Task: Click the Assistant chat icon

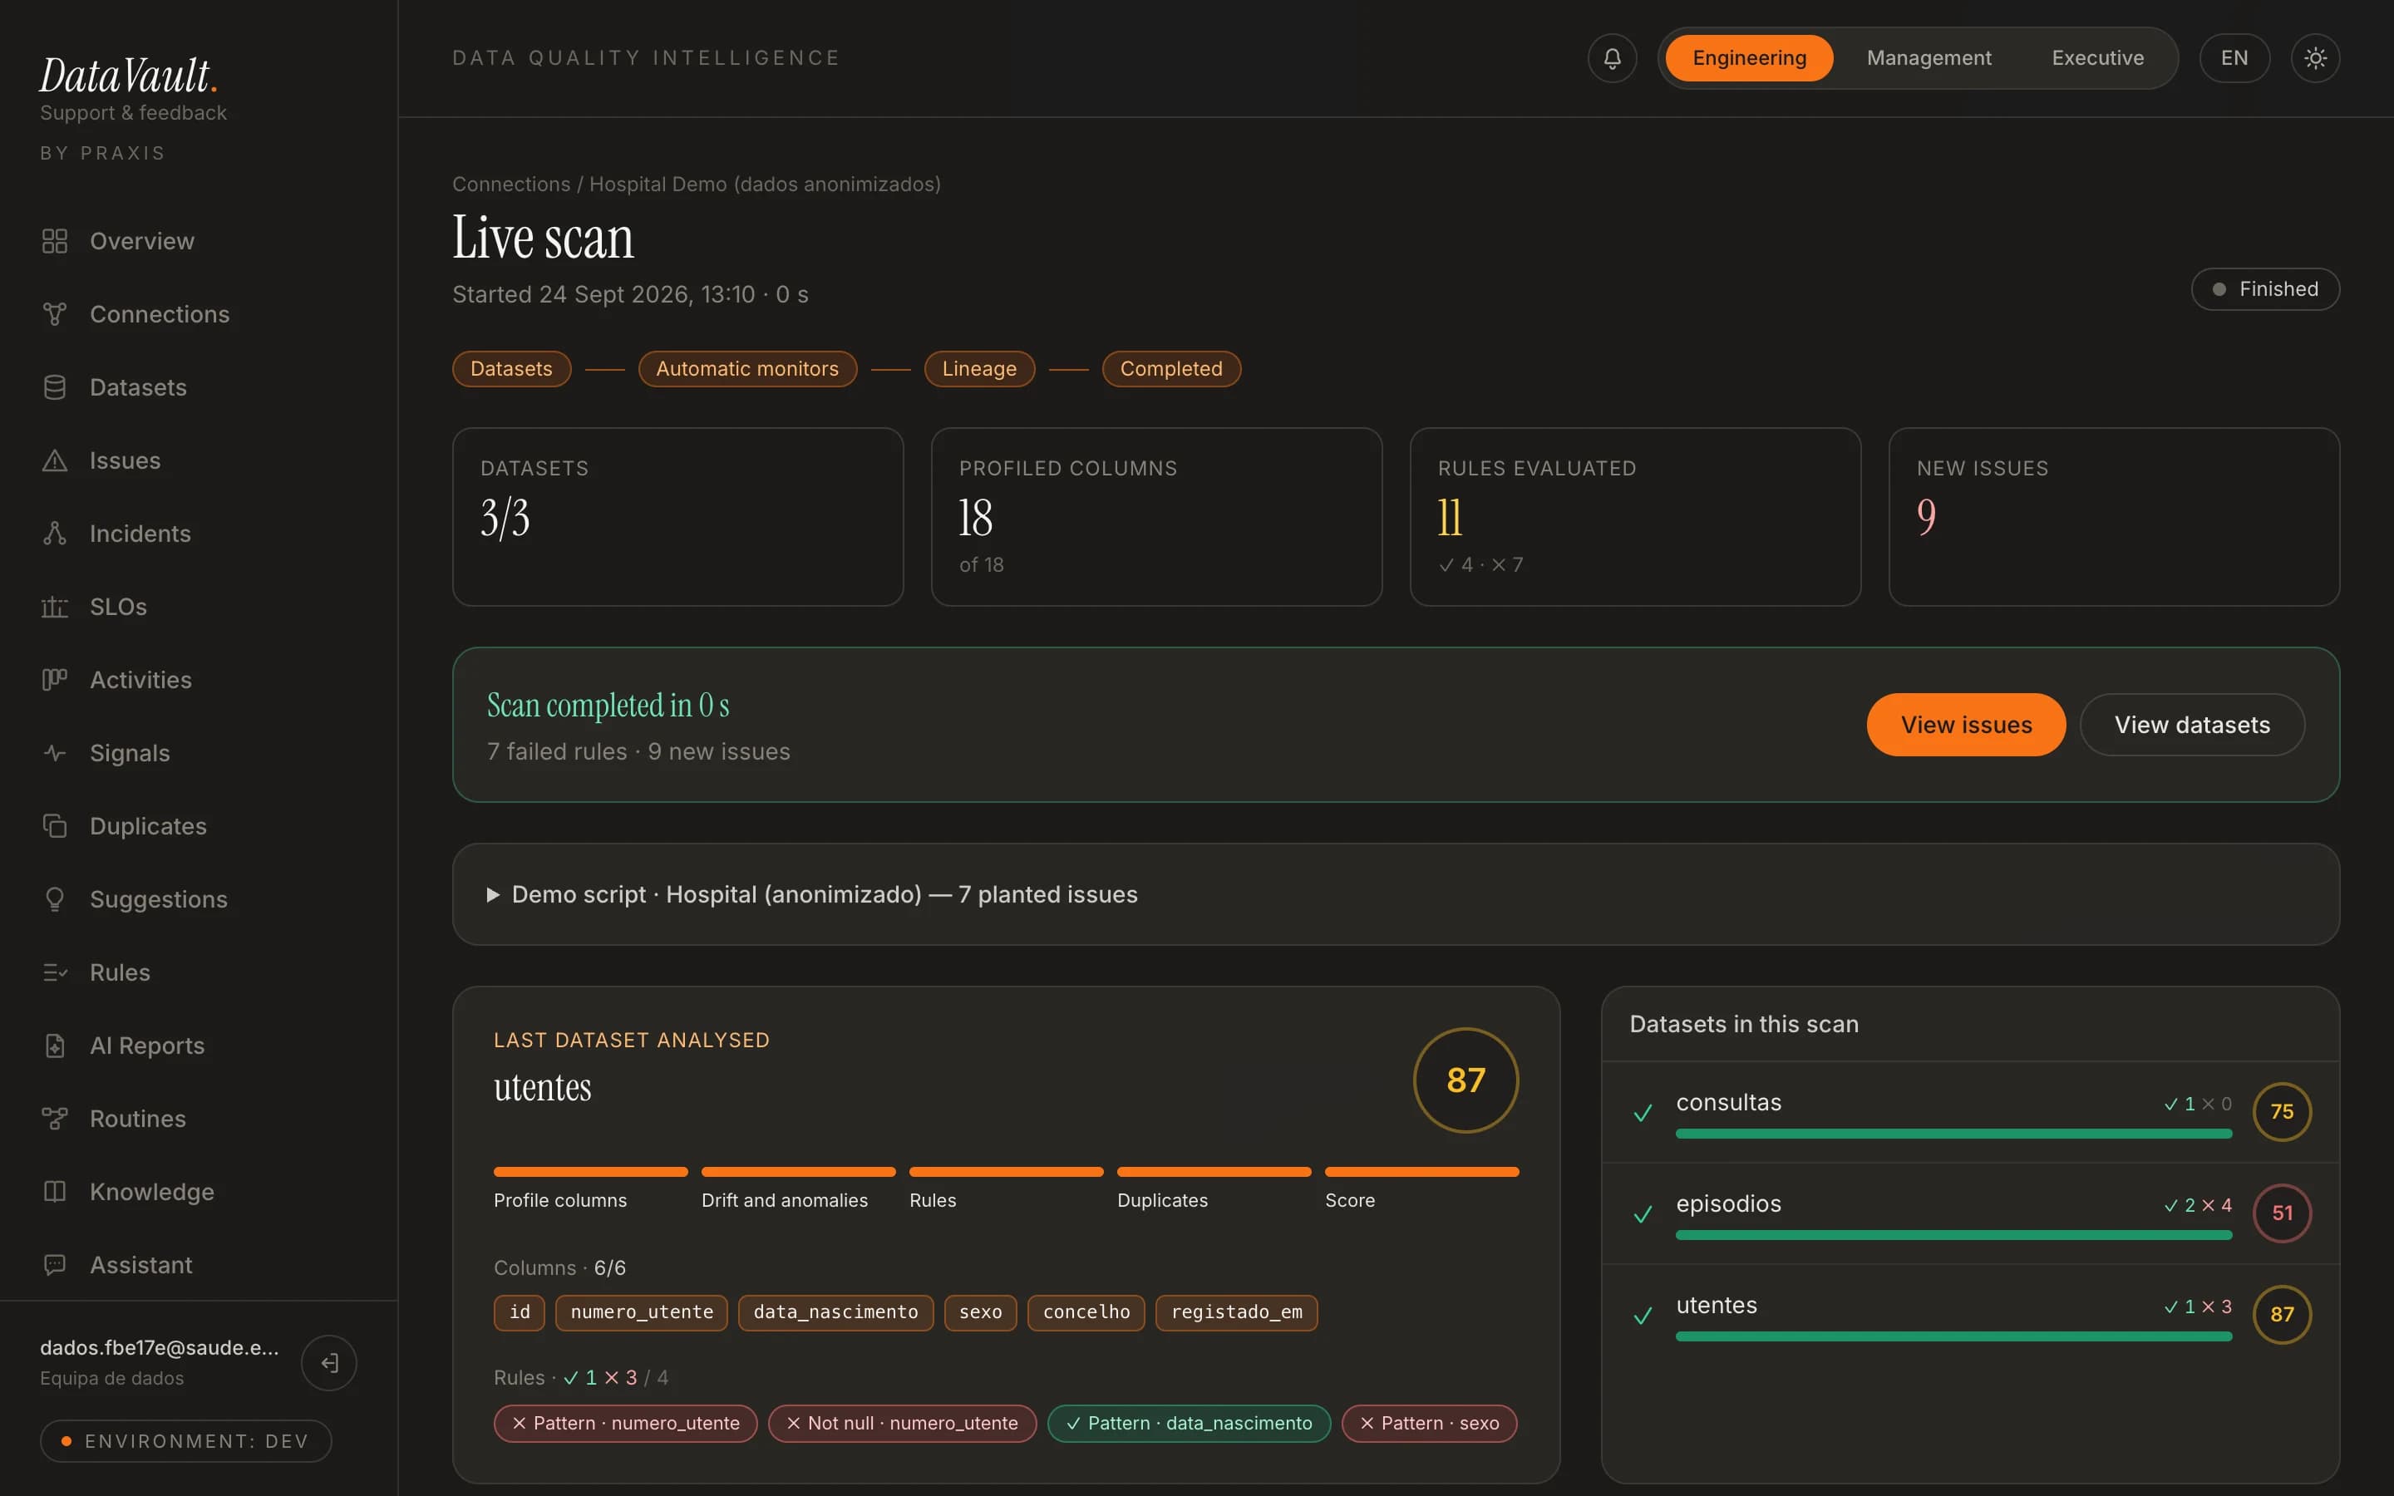Action: (54, 1266)
